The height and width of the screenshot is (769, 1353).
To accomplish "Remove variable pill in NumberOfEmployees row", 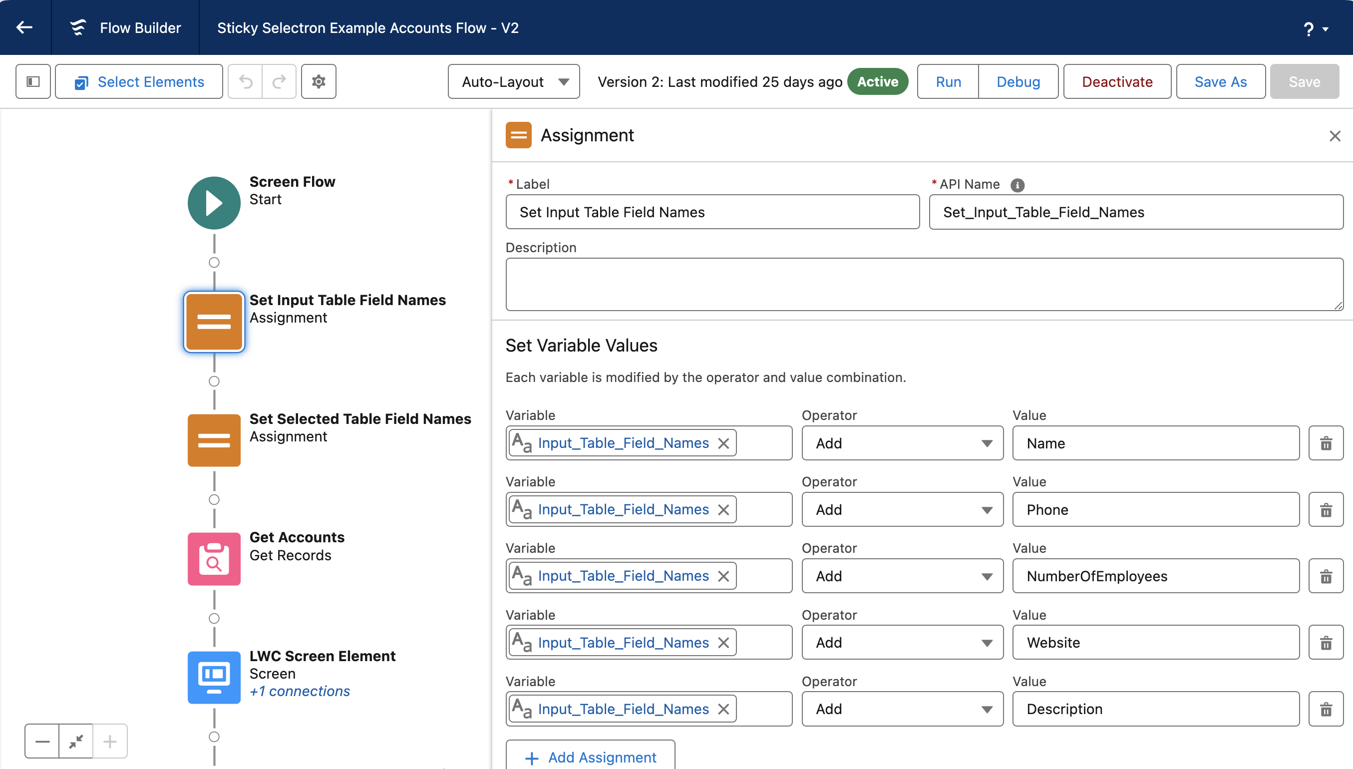I will point(723,576).
